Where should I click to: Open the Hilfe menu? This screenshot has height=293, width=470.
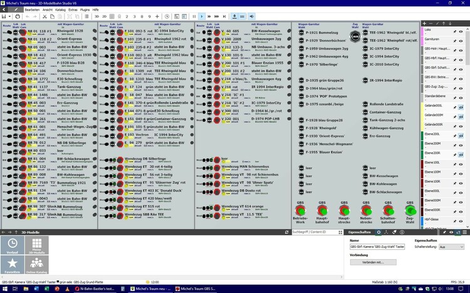point(96,9)
